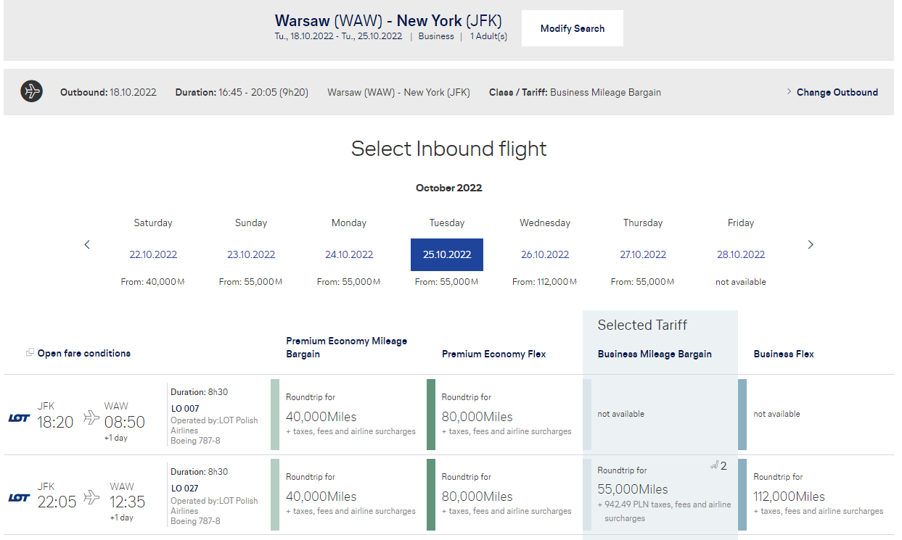
Task: Choose LO 007 Premium Economy Flex 80,000 Miles
Action: [x=503, y=415]
